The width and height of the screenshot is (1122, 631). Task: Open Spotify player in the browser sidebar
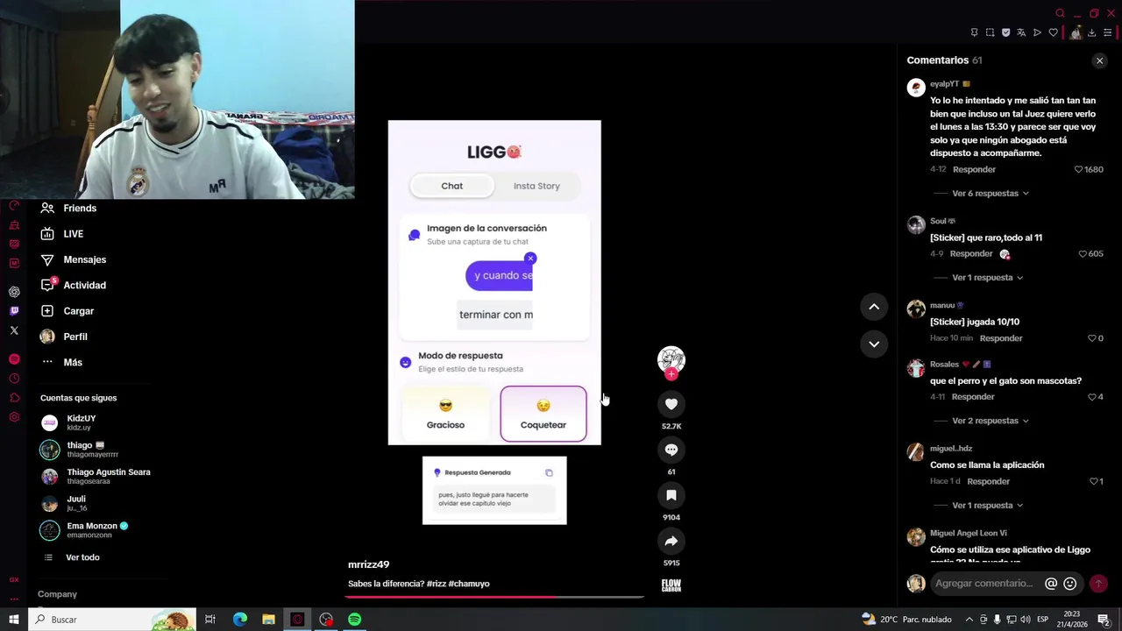(14, 359)
